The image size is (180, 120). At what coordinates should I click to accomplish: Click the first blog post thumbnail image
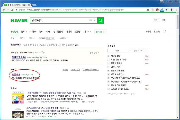pos(18,97)
